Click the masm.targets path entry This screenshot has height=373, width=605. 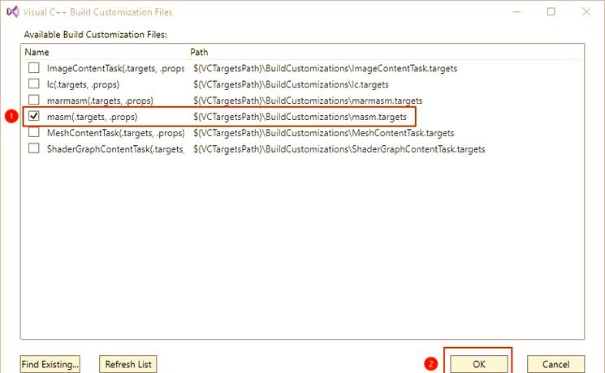[x=300, y=117]
